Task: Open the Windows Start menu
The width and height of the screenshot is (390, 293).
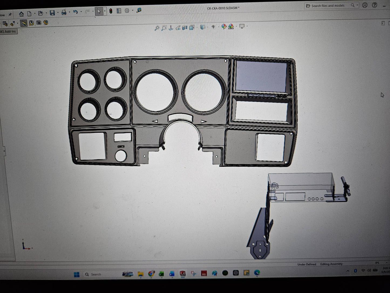Action: pyautogui.click(x=77, y=275)
